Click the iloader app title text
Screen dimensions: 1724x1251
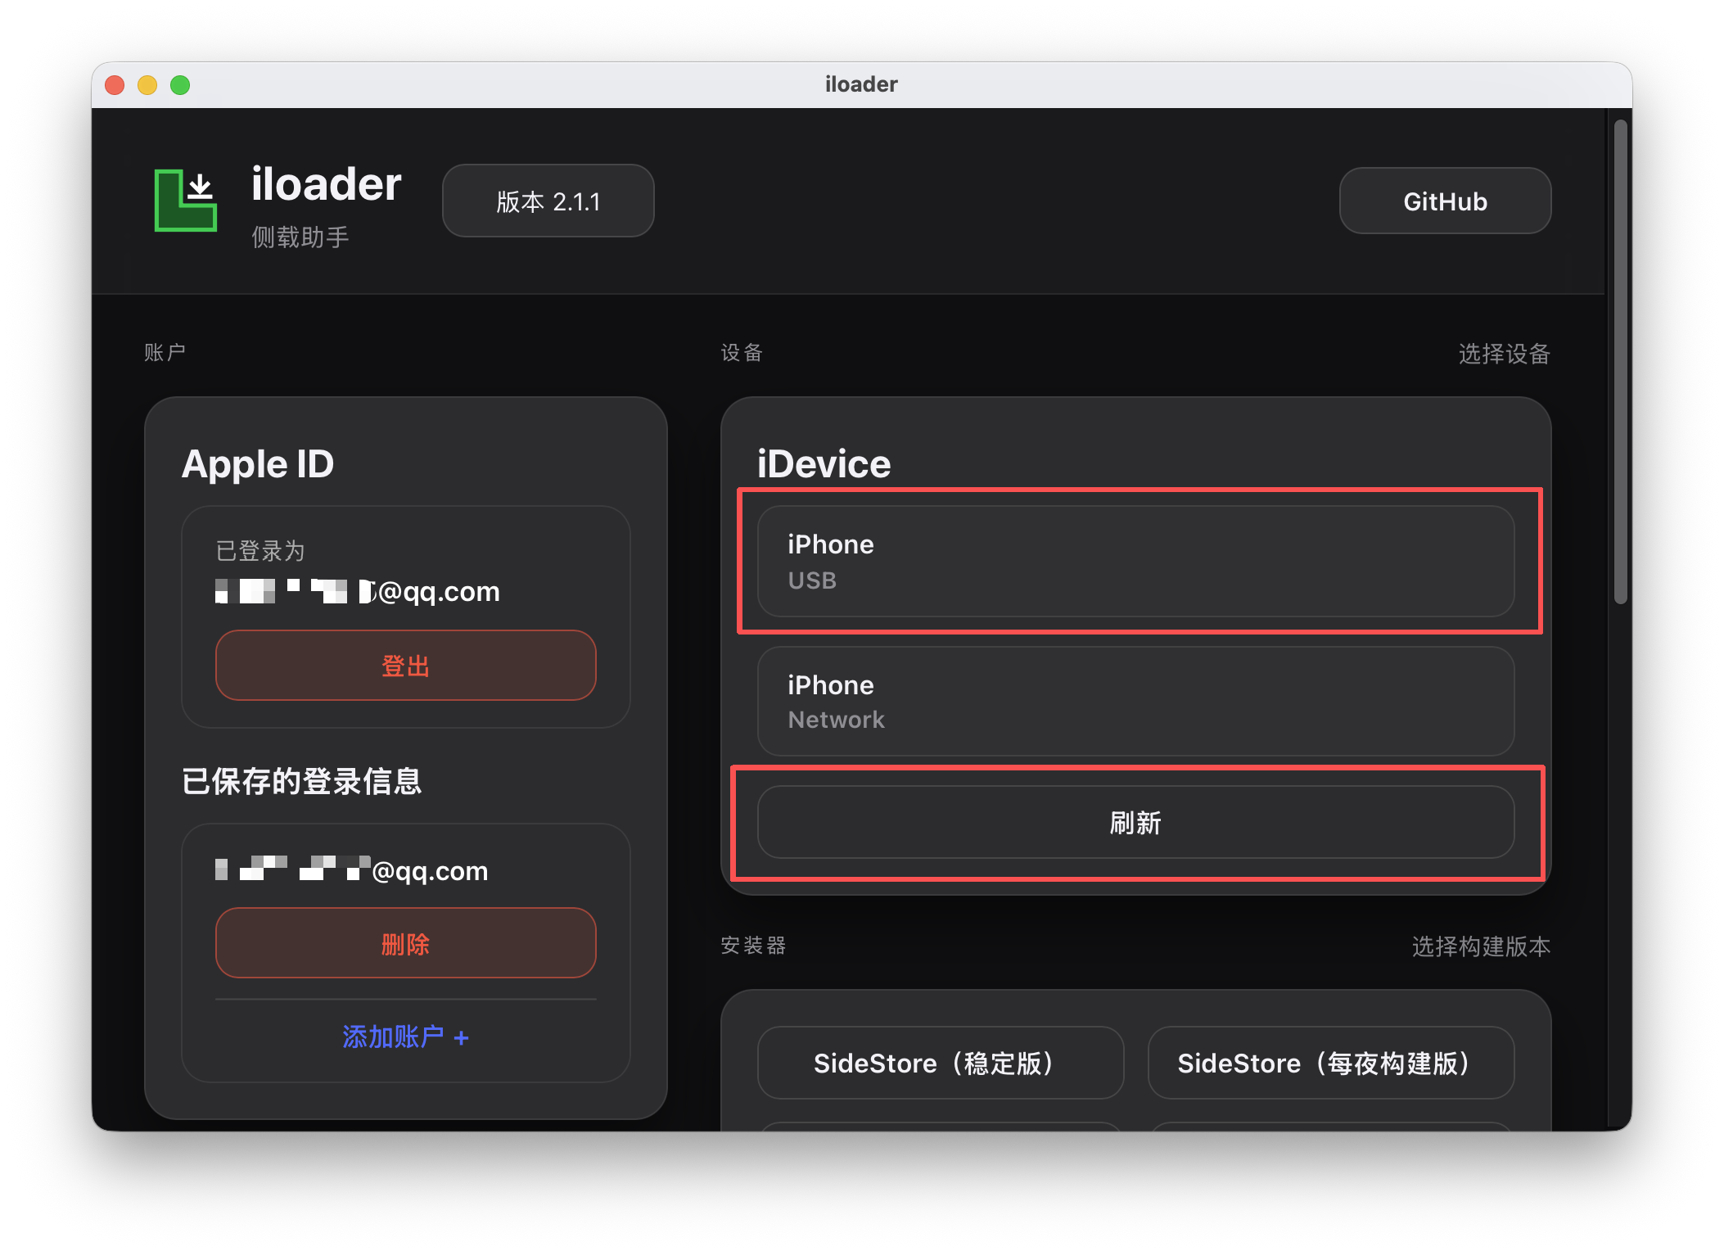(326, 184)
